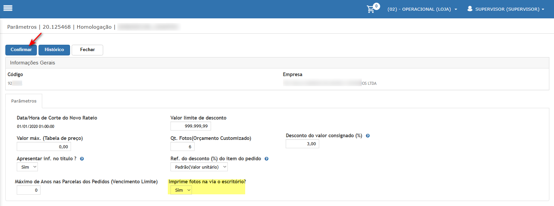This screenshot has height=206, width=554.
Task: Click the supervisor user profile icon
Action: [470, 9]
